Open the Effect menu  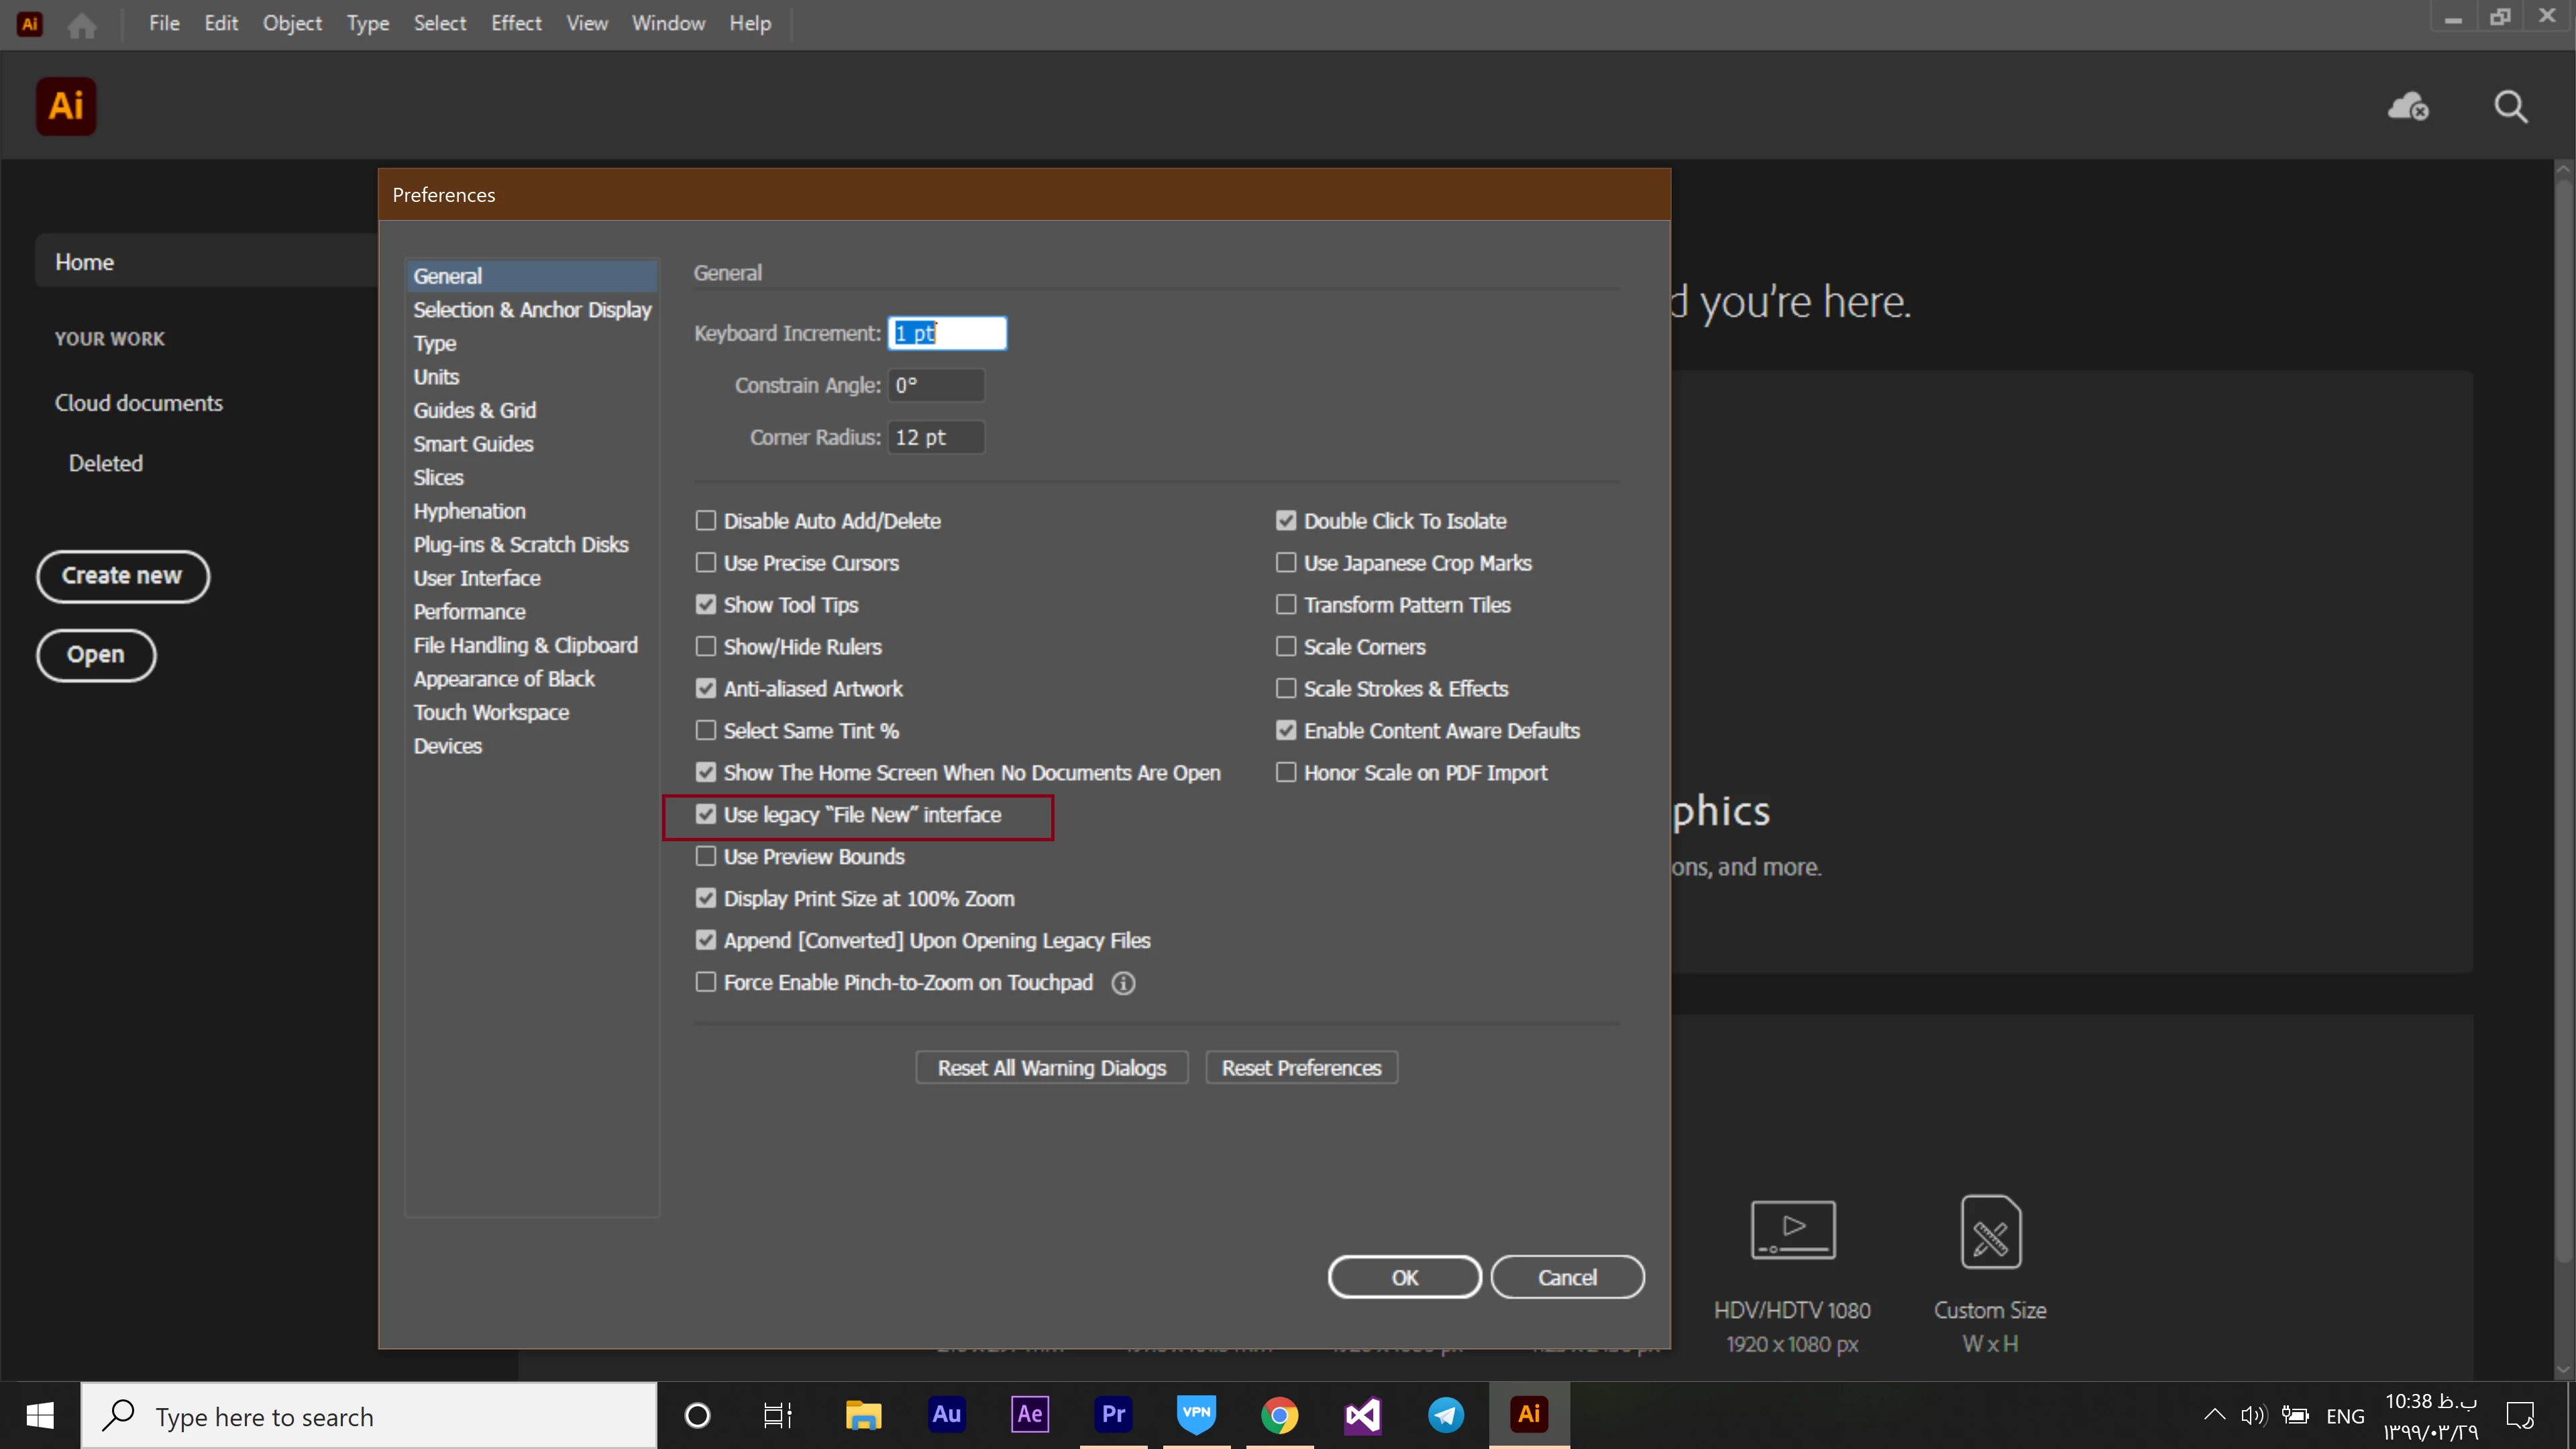pos(516,23)
